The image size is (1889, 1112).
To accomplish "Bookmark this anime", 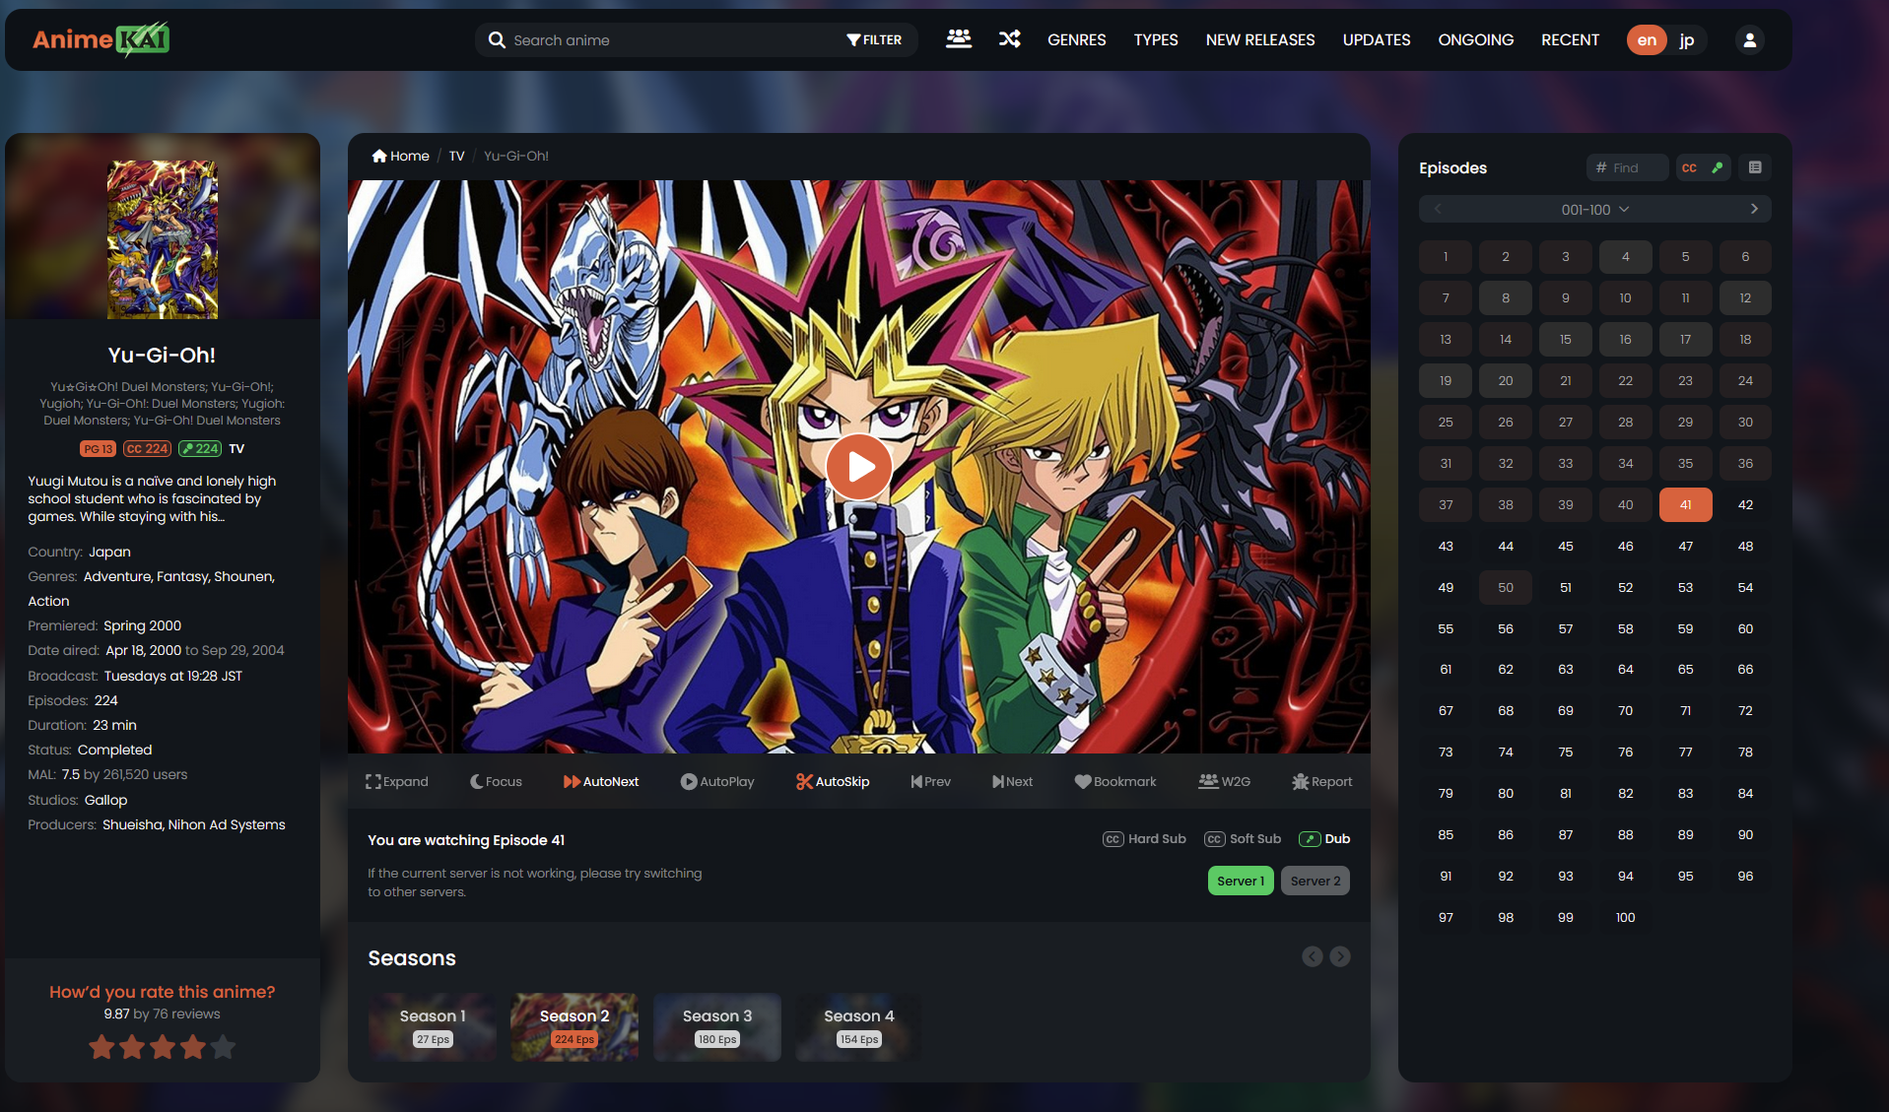I will tap(1115, 781).
